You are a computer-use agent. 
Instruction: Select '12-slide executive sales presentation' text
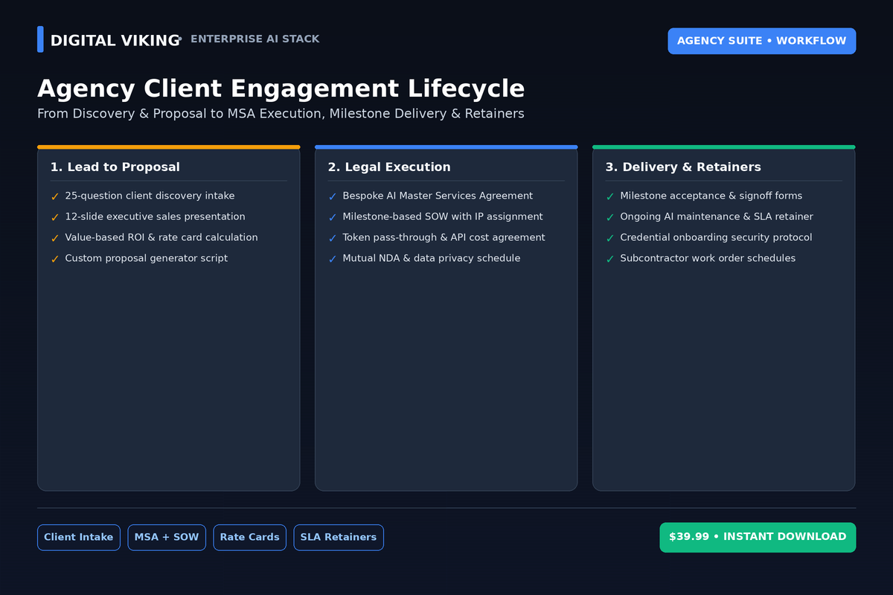pos(155,217)
